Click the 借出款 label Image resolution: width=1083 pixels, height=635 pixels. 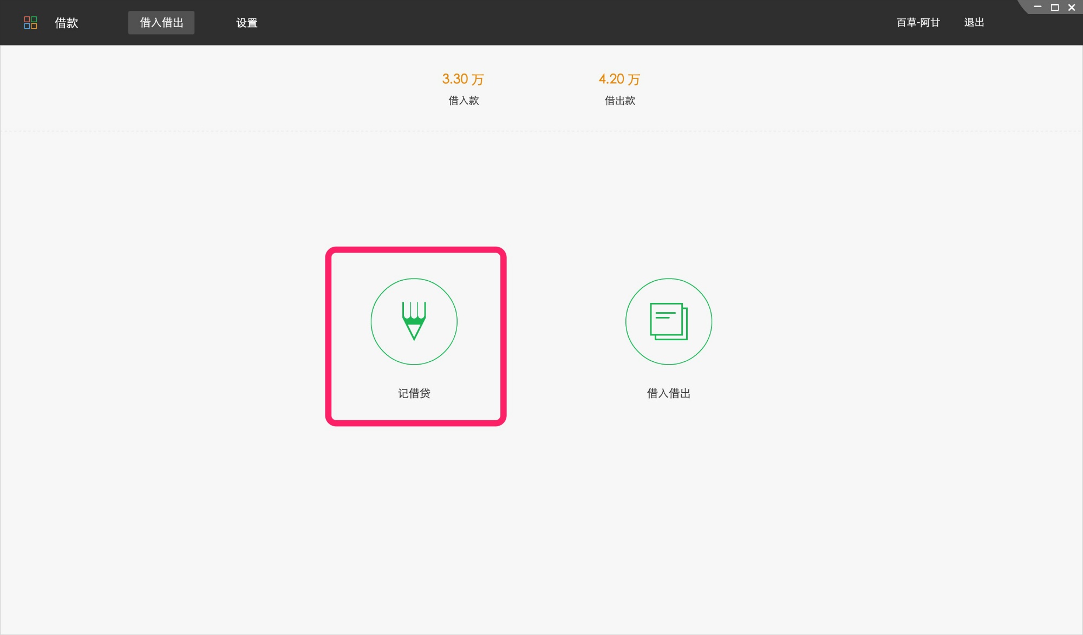620,101
